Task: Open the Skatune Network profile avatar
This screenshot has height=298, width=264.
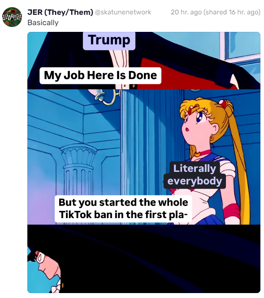Action: point(12,17)
